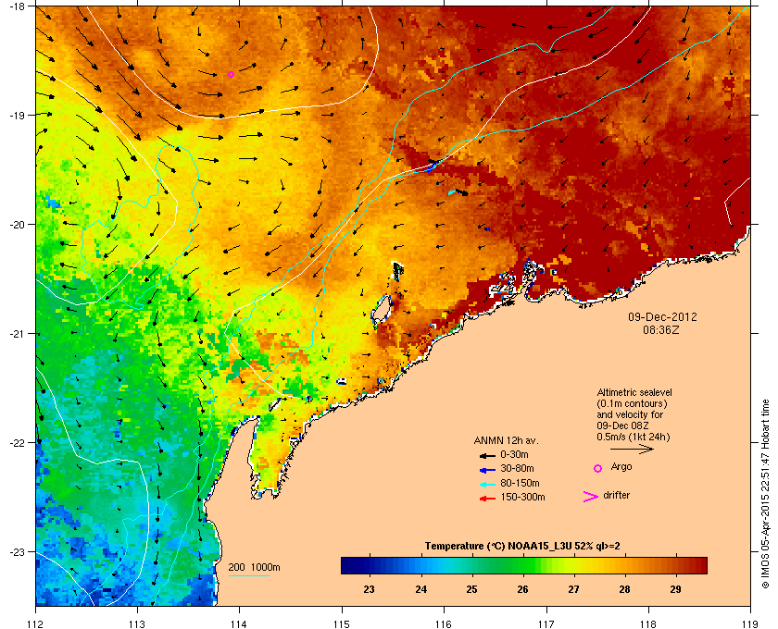
Task: Click the 0.5m/s velocity scale arrow
Action: 632,450
